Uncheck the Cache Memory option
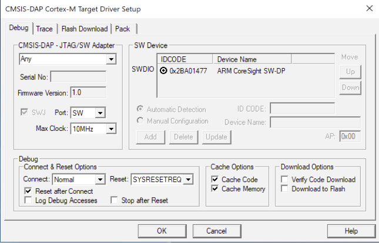 point(215,189)
